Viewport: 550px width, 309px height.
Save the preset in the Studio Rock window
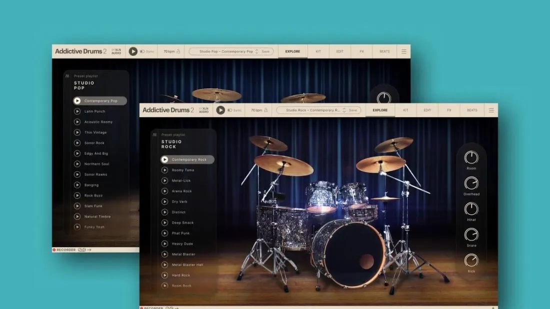(x=353, y=110)
